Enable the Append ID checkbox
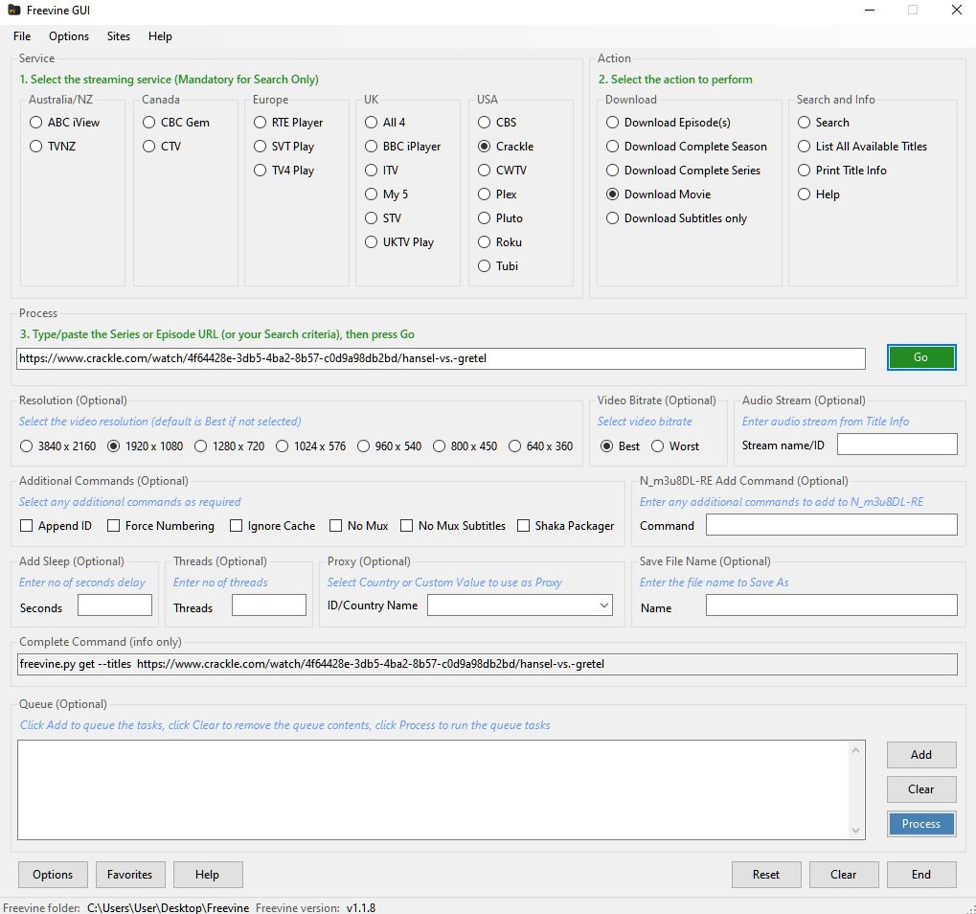This screenshot has width=976, height=914. point(27,526)
